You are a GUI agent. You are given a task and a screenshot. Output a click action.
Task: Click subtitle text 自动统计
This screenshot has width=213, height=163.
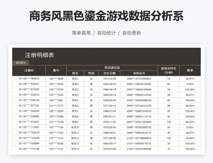pos(106,33)
